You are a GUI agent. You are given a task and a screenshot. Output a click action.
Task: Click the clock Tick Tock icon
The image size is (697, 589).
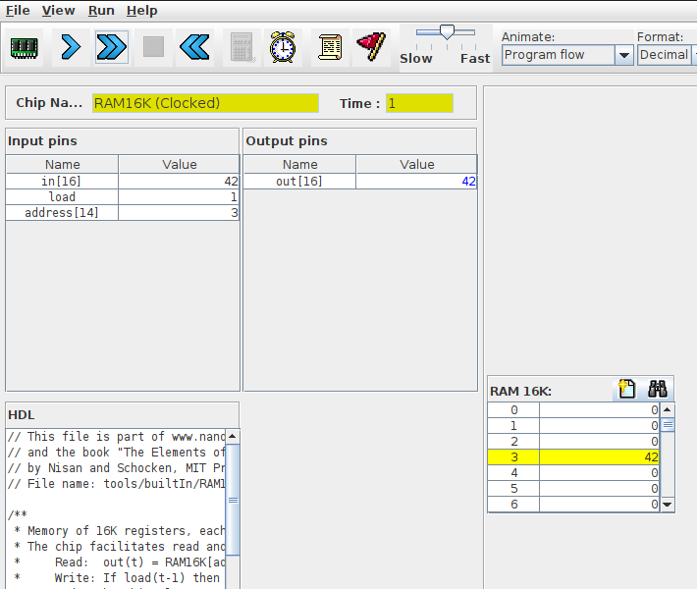(x=283, y=46)
